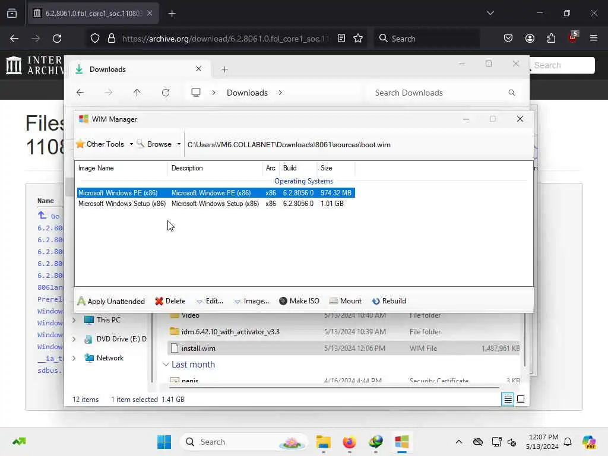Image resolution: width=608 pixels, height=456 pixels.
Task: Click This PC monitor icon in address bar
Action: (196, 92)
